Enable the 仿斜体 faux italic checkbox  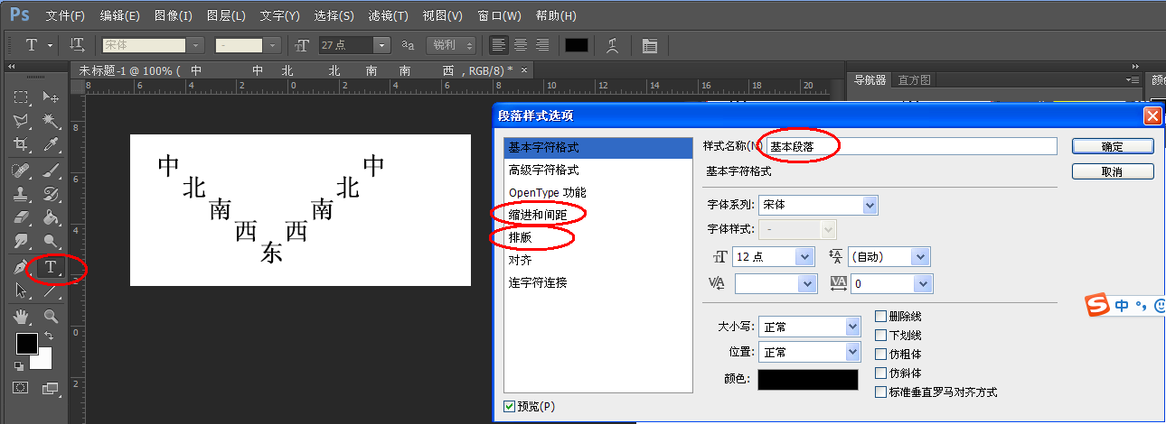881,373
